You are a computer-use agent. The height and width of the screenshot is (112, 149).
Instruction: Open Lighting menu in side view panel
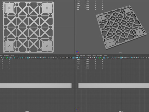(x=89, y=56)
